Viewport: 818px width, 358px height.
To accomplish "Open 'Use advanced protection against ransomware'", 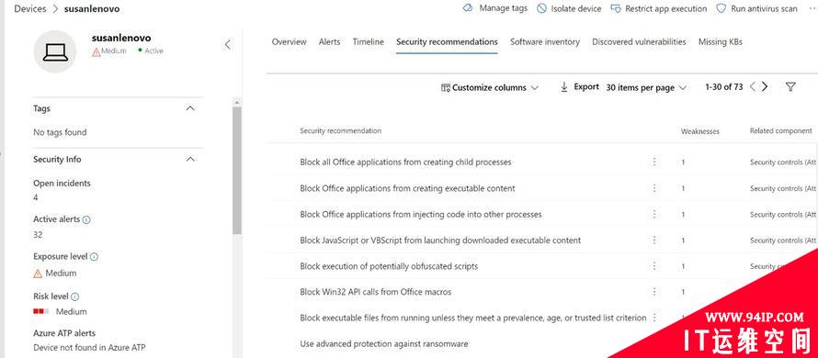I will point(384,344).
